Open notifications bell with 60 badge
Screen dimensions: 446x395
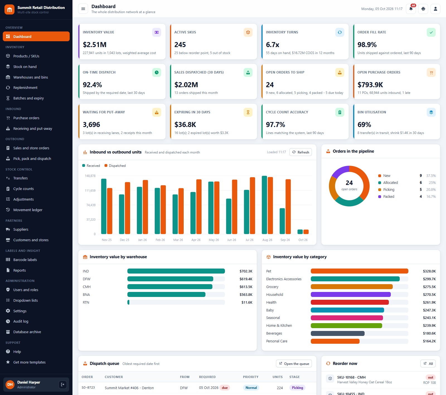click(x=411, y=9)
